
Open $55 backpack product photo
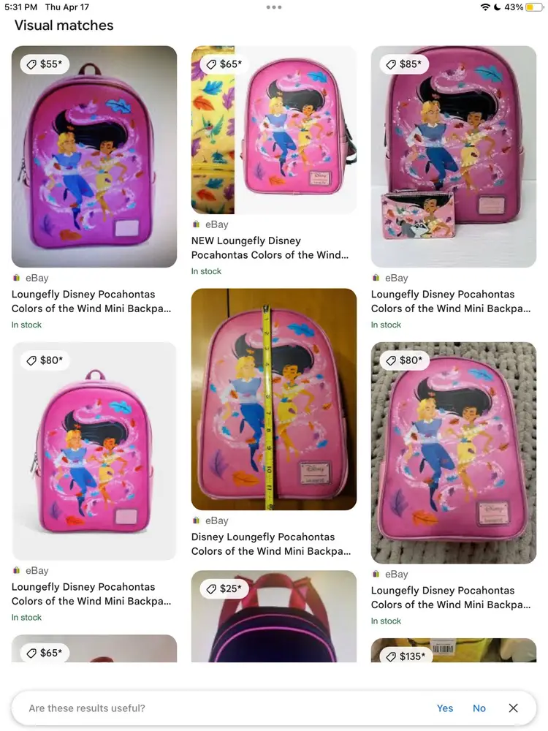pyautogui.click(x=94, y=156)
